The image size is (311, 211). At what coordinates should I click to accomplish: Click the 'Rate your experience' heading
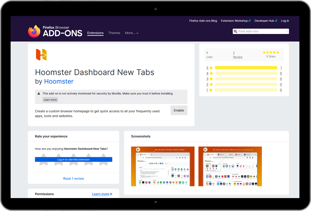click(51, 136)
